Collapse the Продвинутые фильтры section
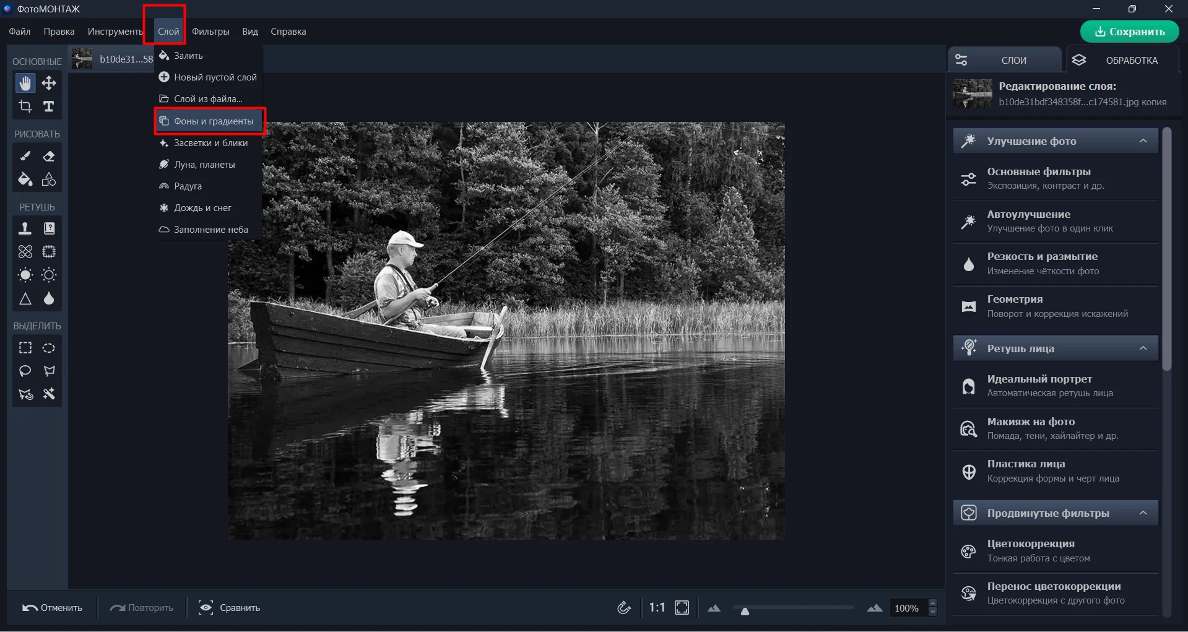Screen dimensions: 1188x632 click(1143, 513)
